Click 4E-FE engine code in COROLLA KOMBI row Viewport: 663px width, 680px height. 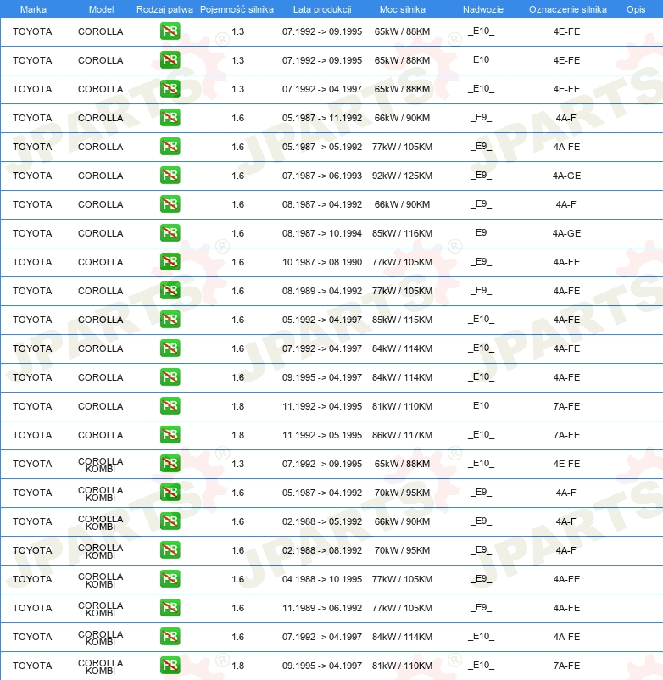pos(566,464)
